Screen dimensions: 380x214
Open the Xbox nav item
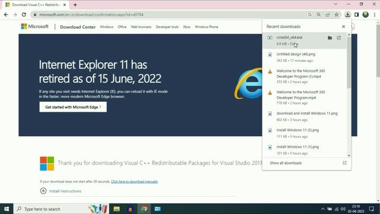point(186,27)
